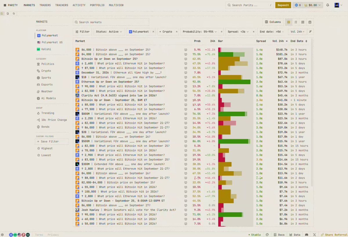Open the X social icon
348x237 pixels.
point(314,235)
